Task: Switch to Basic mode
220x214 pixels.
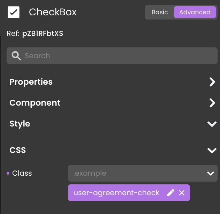Action: click(x=160, y=12)
